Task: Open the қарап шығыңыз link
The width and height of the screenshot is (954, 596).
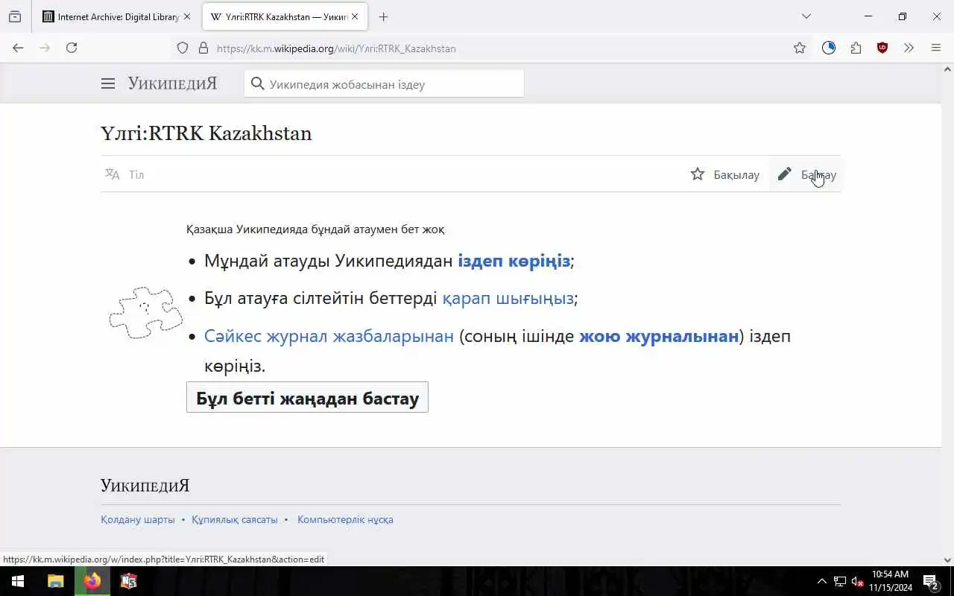Action: tap(508, 298)
